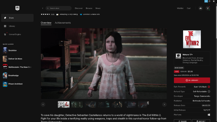Click the IN LIBRARY button
This screenshot has height=122, width=217.
pos(192,80)
